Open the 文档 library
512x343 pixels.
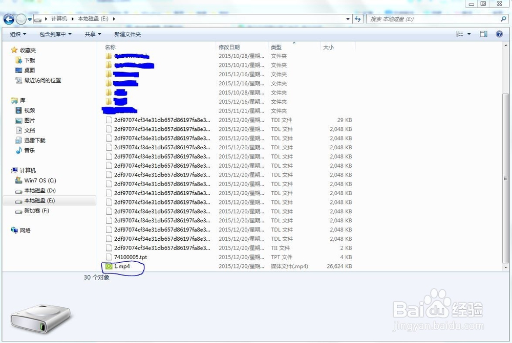tap(29, 130)
